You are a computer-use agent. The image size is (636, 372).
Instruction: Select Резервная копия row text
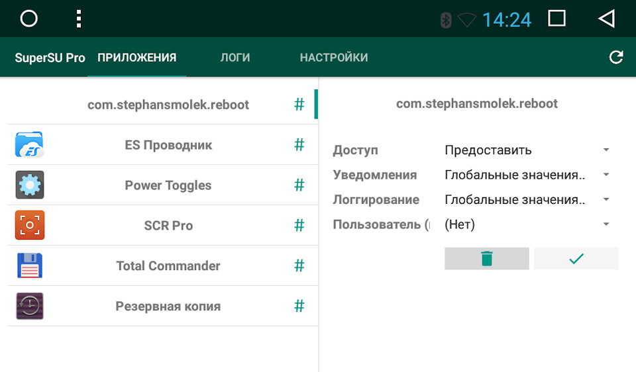click(168, 306)
